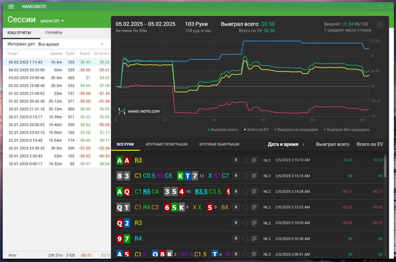Sort sessions by Руки column
396x262 pixels.
(70, 54)
